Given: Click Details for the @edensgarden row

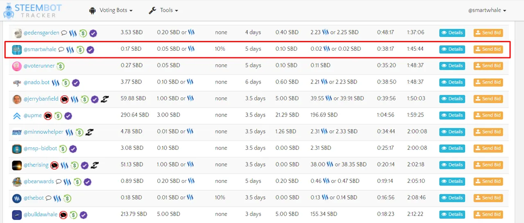Looking at the screenshot, I should pos(452,33).
